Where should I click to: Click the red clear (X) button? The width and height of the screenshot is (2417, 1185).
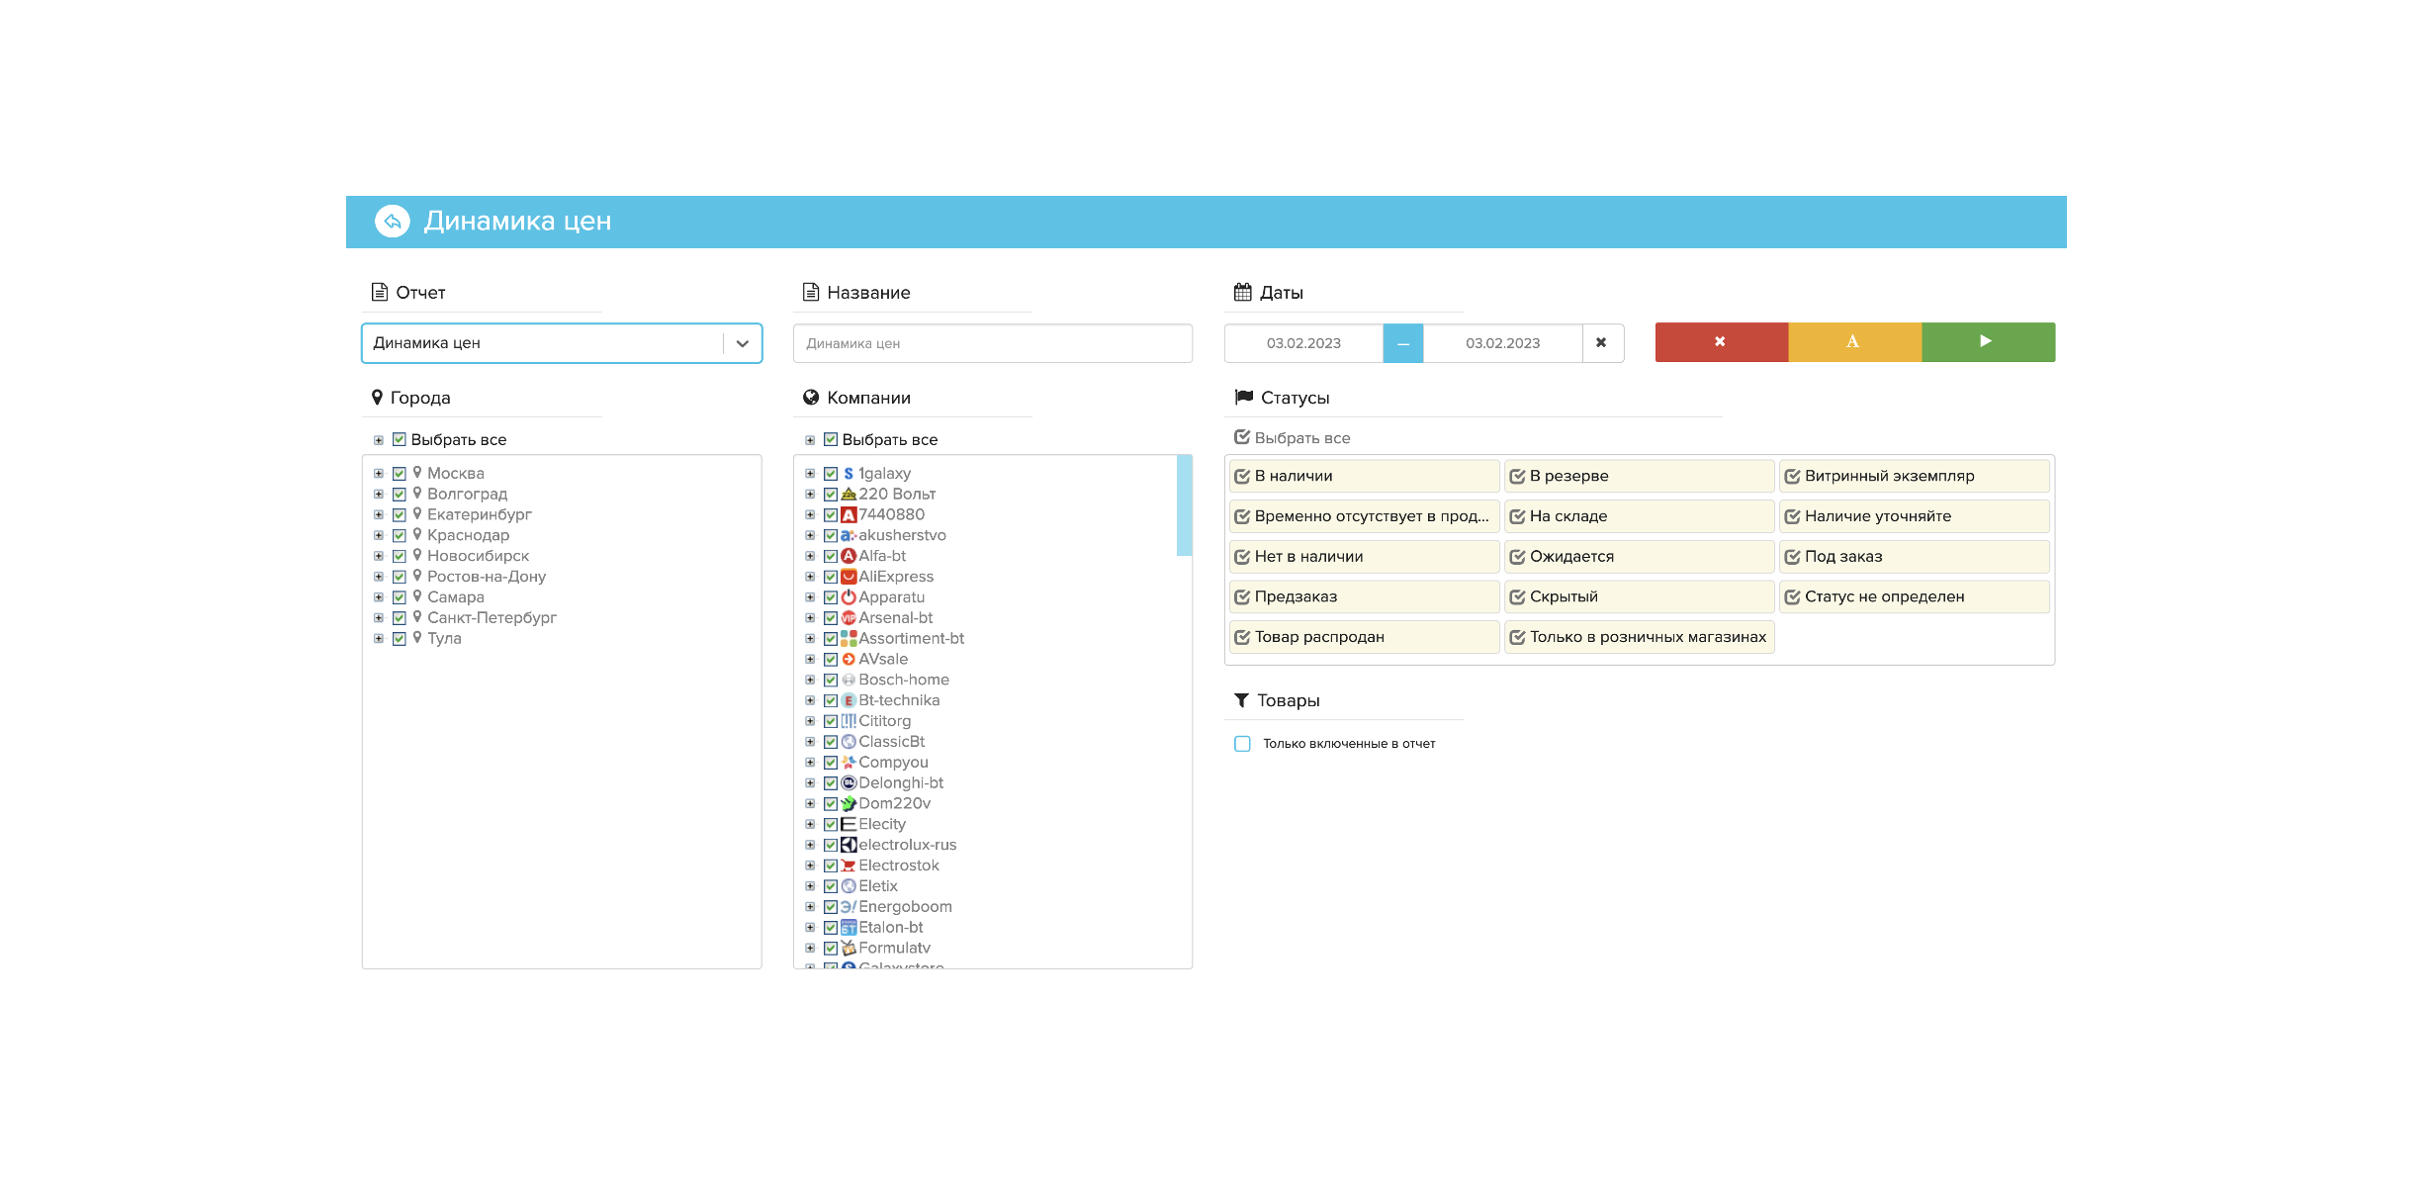1721,342
